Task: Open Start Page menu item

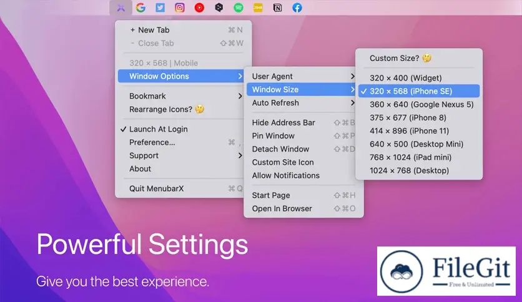Action: point(303,195)
